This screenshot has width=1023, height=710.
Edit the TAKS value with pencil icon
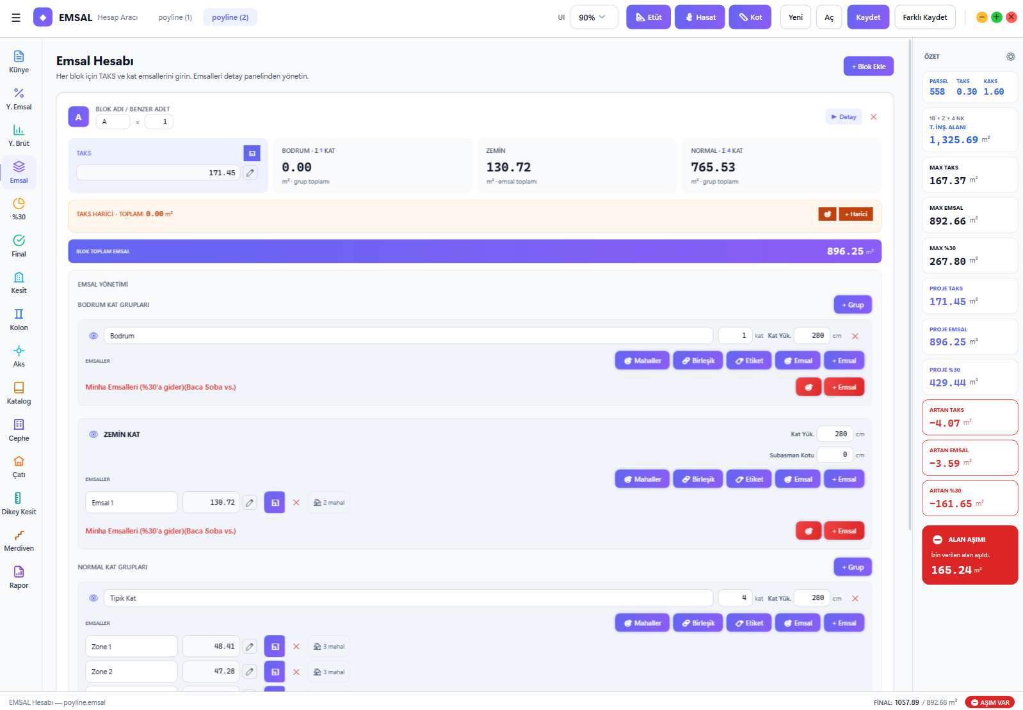(250, 173)
